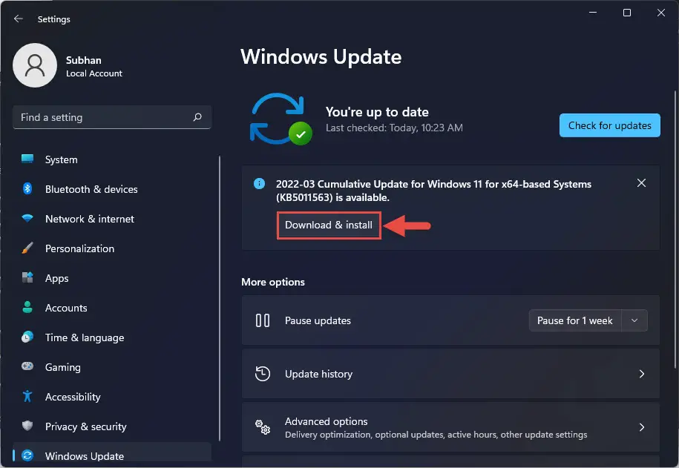The image size is (679, 468).
Task: Click the blue info icon beside KB5011563 notice
Action: click(x=259, y=183)
